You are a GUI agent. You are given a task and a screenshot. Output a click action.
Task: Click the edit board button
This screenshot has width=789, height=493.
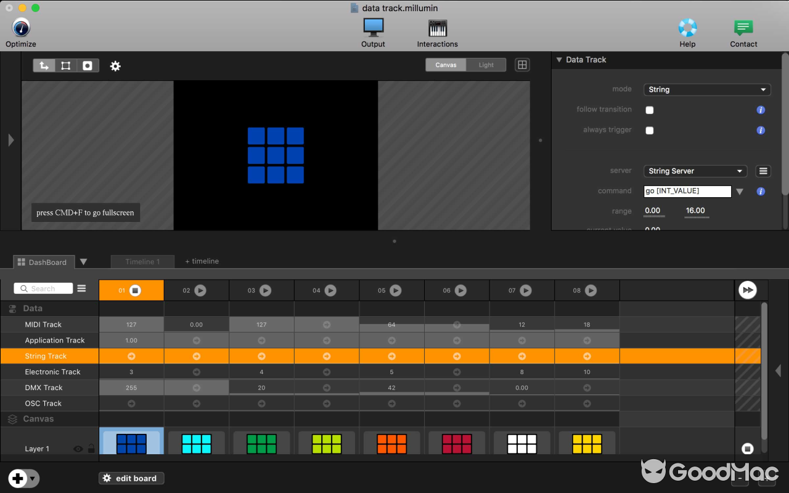(131, 478)
